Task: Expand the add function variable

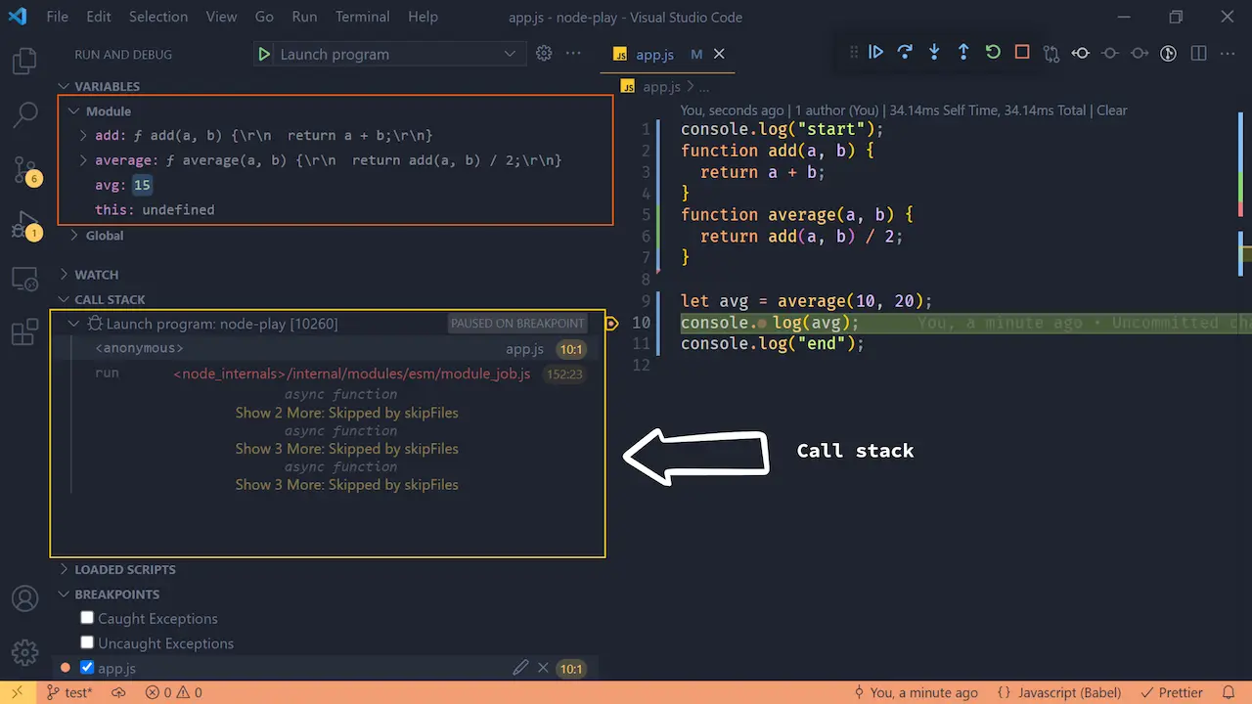Action: point(84,136)
